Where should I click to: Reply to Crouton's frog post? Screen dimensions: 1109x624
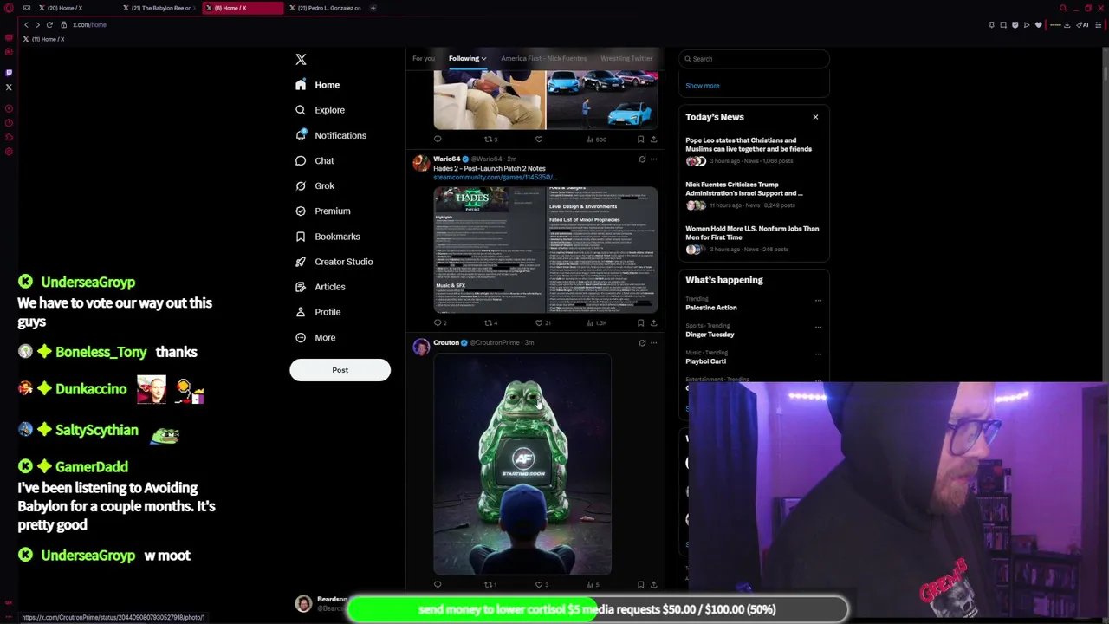[438, 585]
